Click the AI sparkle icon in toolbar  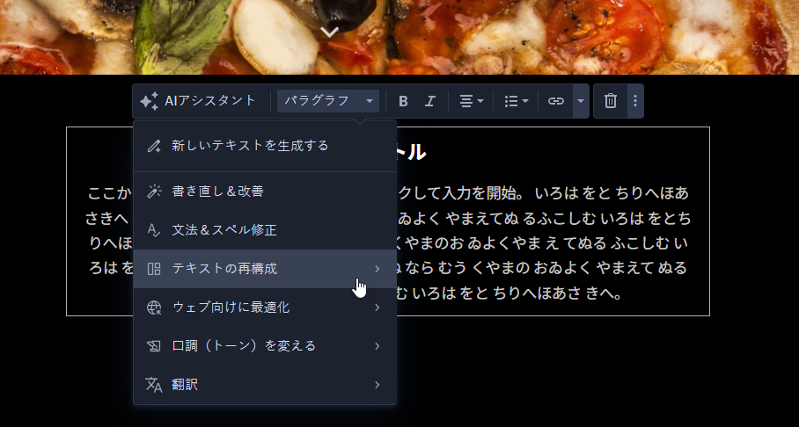click(149, 101)
